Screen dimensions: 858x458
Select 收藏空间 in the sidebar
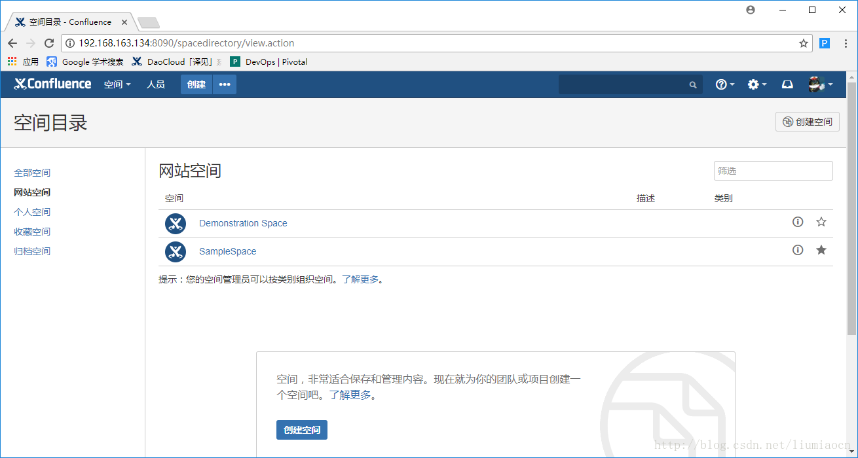point(32,232)
